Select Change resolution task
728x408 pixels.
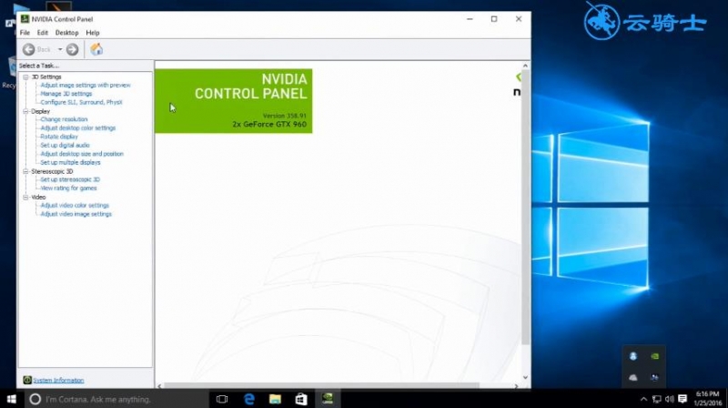pyautogui.click(x=64, y=119)
